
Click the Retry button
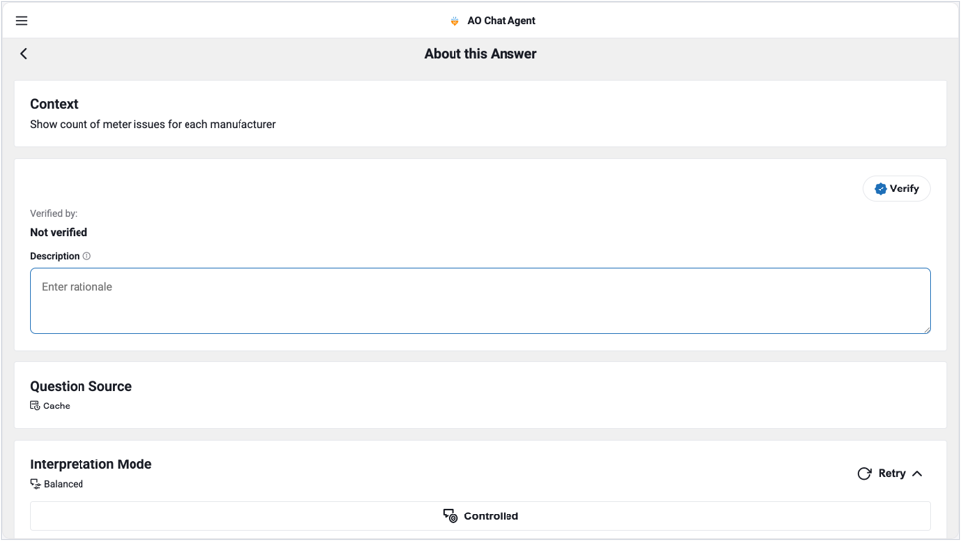pos(882,473)
